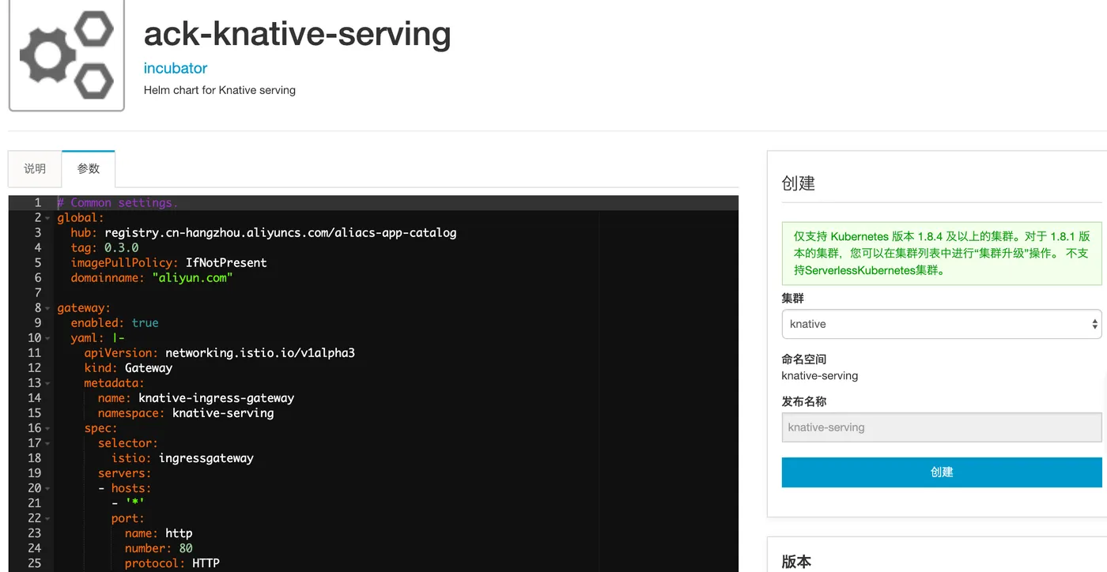
Task: Click the tag value 0.3.0
Action: [121, 247]
